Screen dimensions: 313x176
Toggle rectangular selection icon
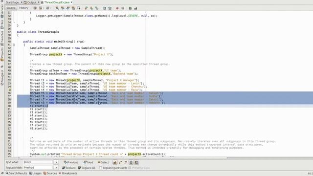pos(79,8)
